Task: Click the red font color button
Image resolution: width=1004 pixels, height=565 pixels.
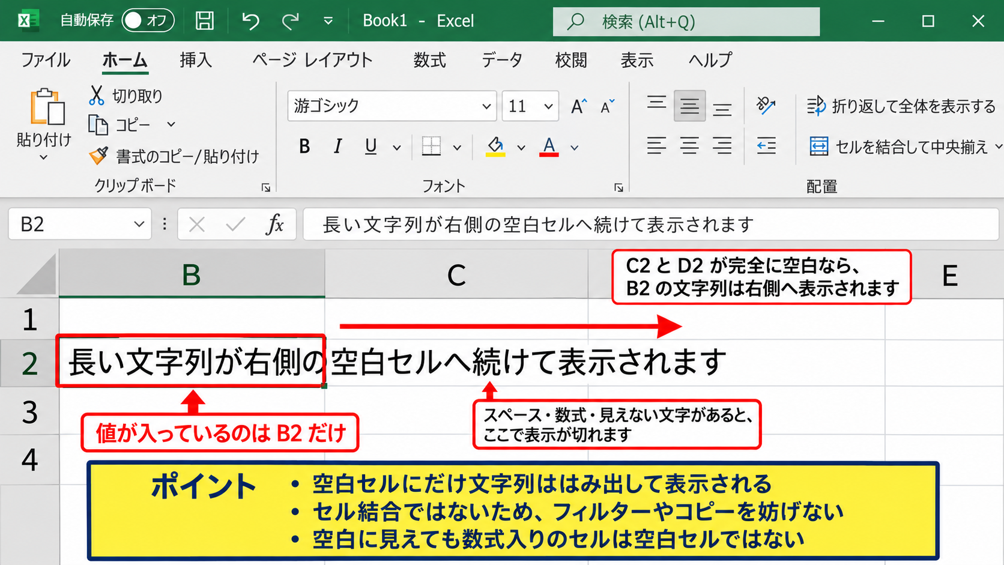Action: click(549, 147)
